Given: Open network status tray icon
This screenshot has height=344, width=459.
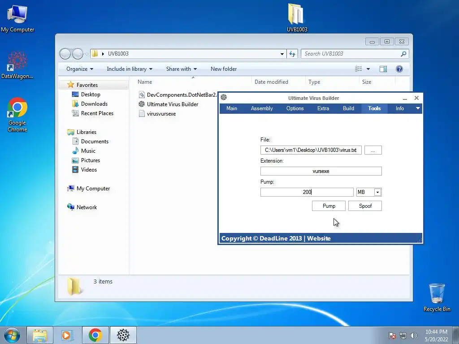Looking at the screenshot, I should (x=403, y=335).
